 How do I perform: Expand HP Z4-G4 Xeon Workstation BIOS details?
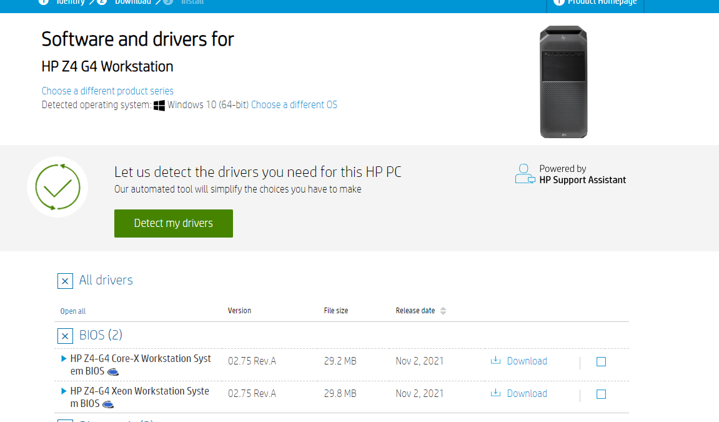(64, 391)
